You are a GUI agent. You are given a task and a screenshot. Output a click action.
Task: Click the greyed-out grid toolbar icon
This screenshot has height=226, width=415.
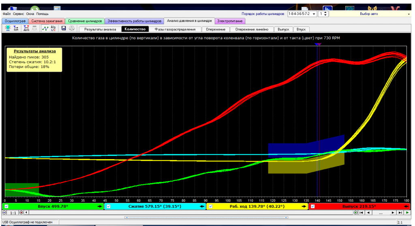click(x=34, y=28)
